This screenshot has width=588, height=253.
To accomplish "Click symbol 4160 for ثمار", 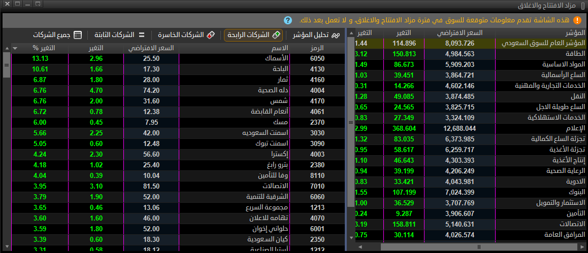I will 317,80.
